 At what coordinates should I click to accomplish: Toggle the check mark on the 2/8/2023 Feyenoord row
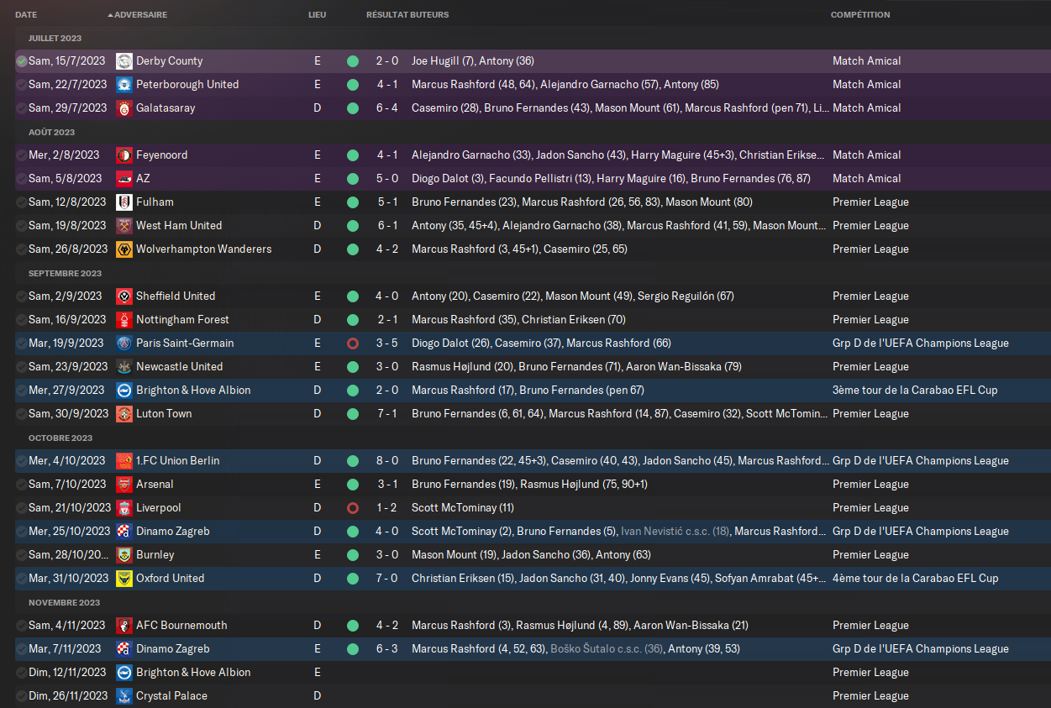click(x=22, y=155)
